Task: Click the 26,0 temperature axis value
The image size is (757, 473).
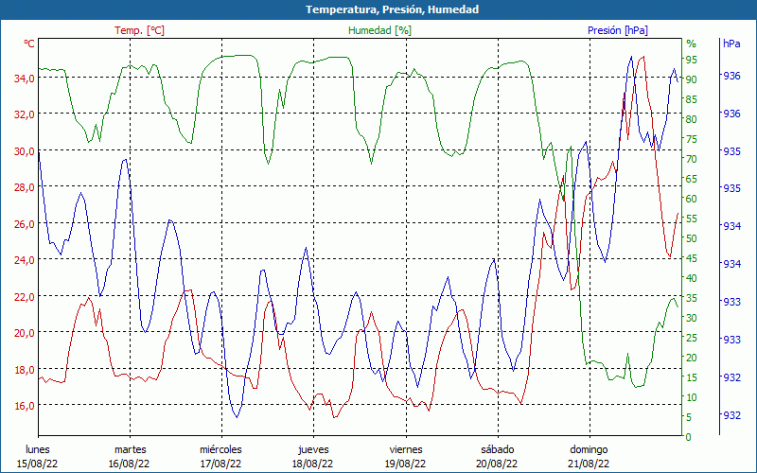Action: click(x=25, y=224)
